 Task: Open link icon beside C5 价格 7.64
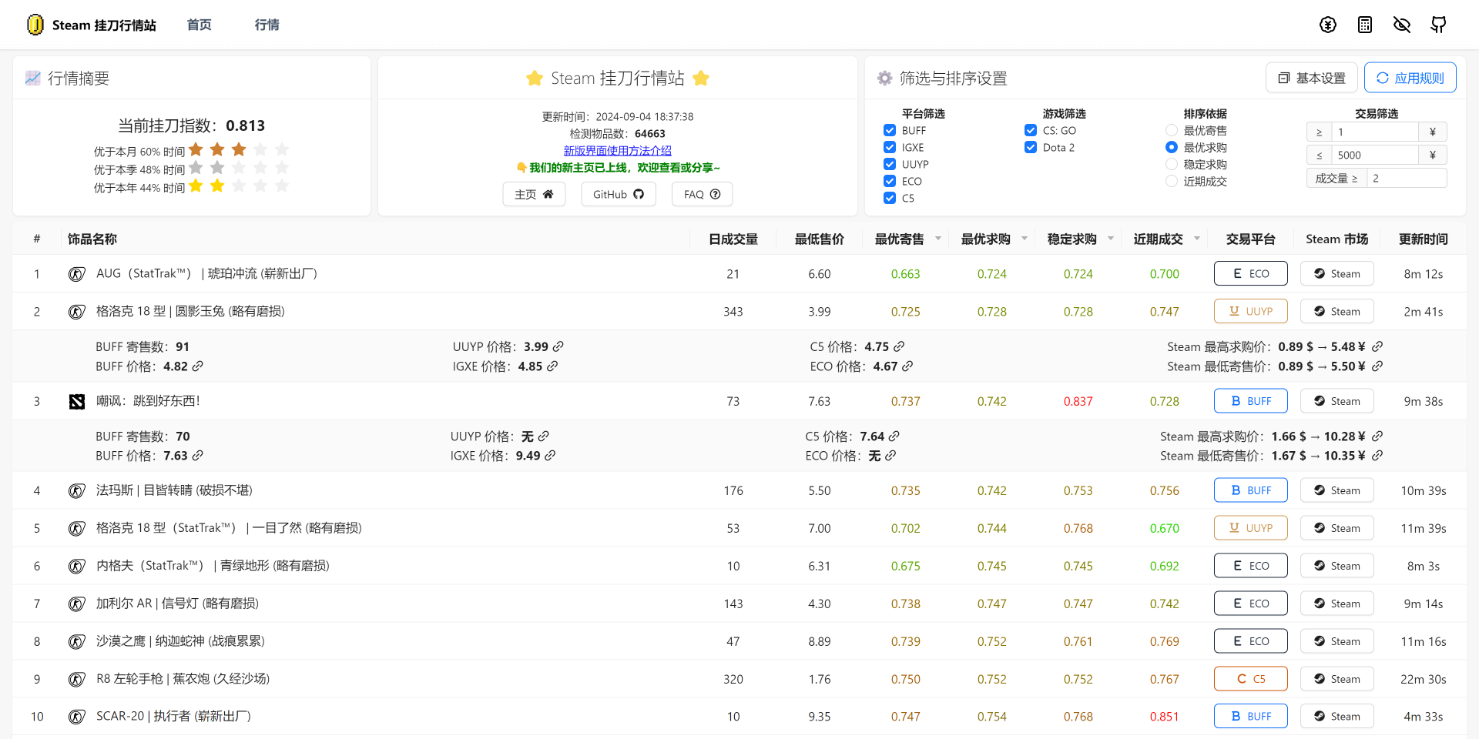[x=894, y=436]
